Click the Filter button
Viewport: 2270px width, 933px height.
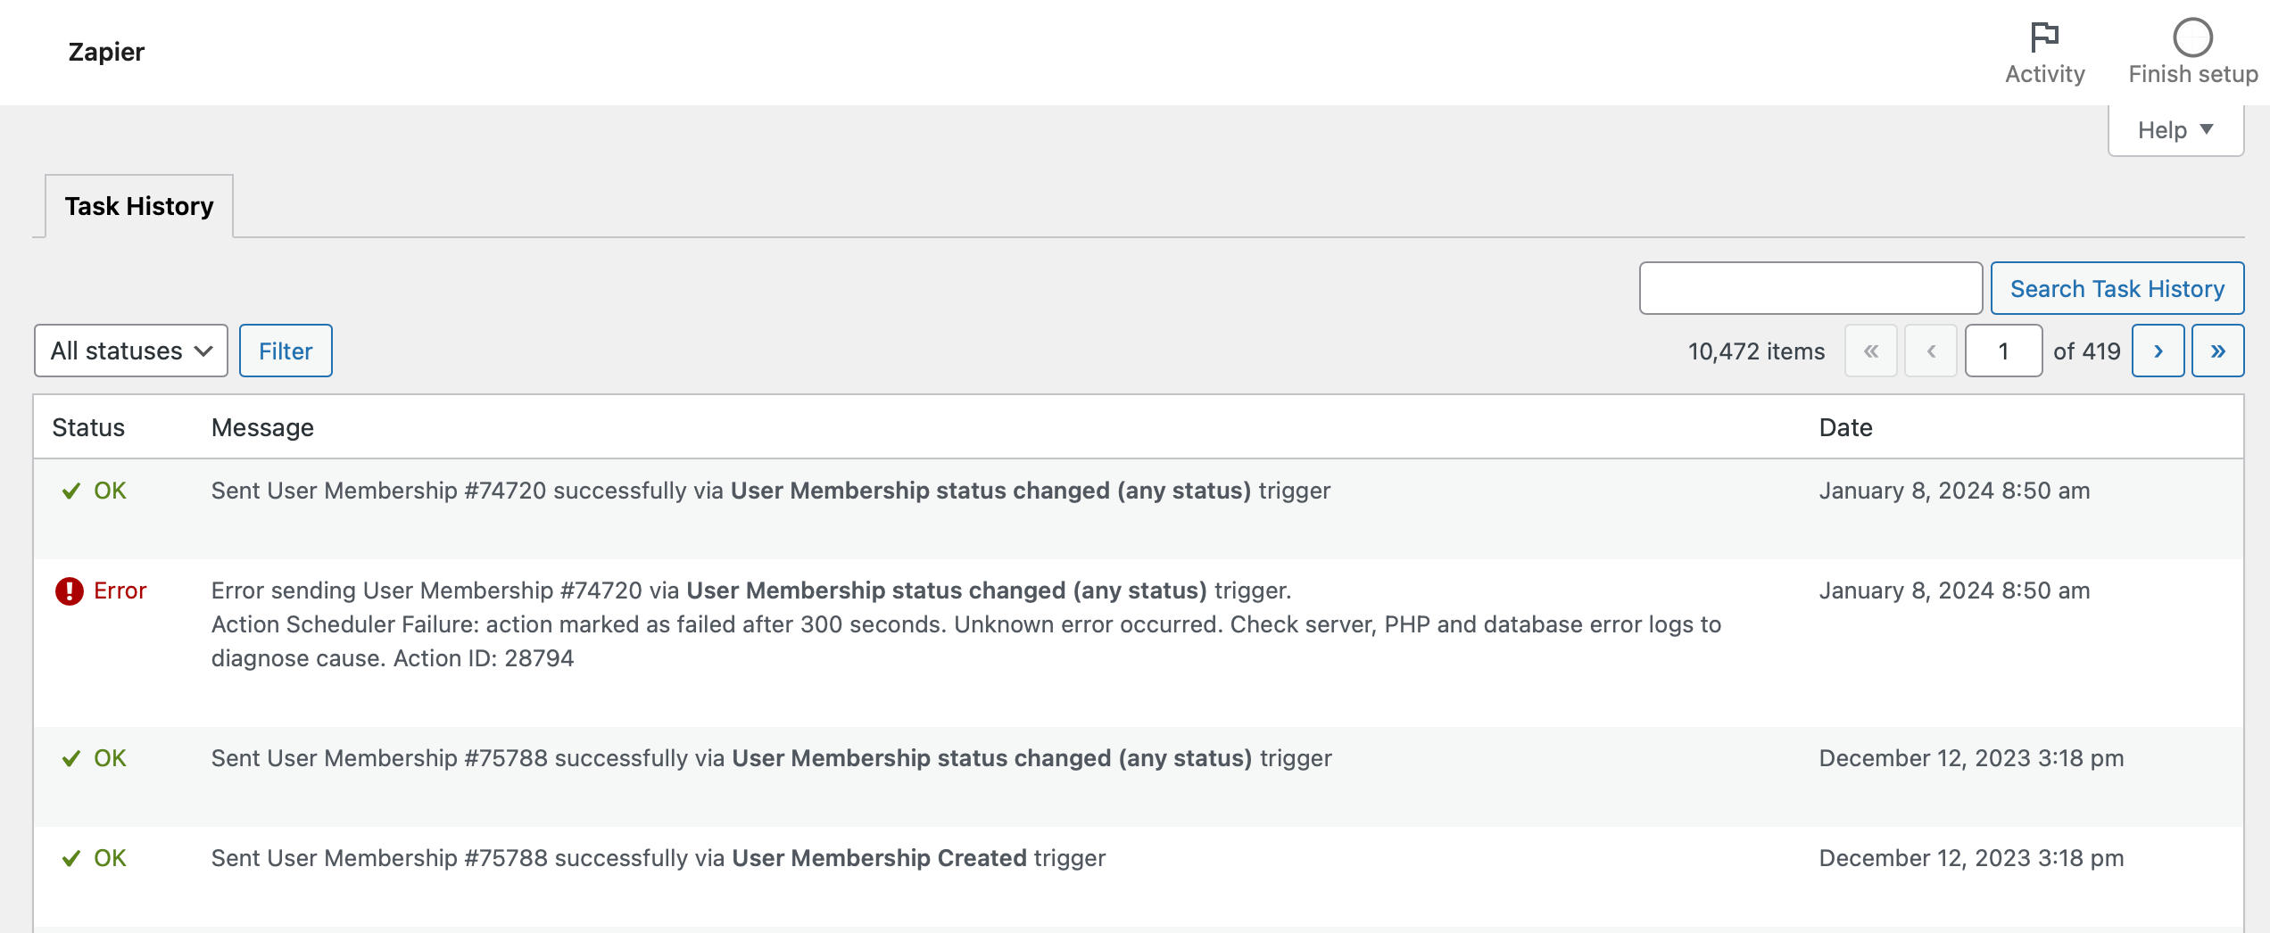[x=286, y=351]
